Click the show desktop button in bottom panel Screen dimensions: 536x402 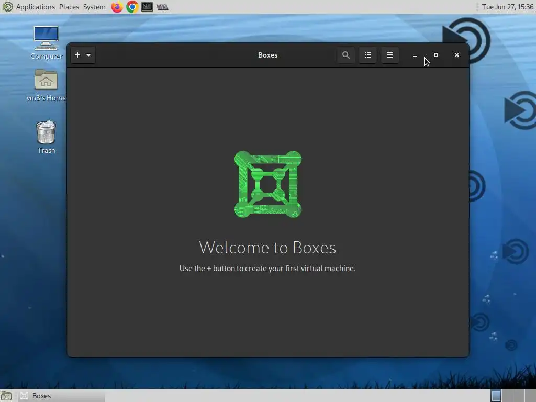point(6,396)
